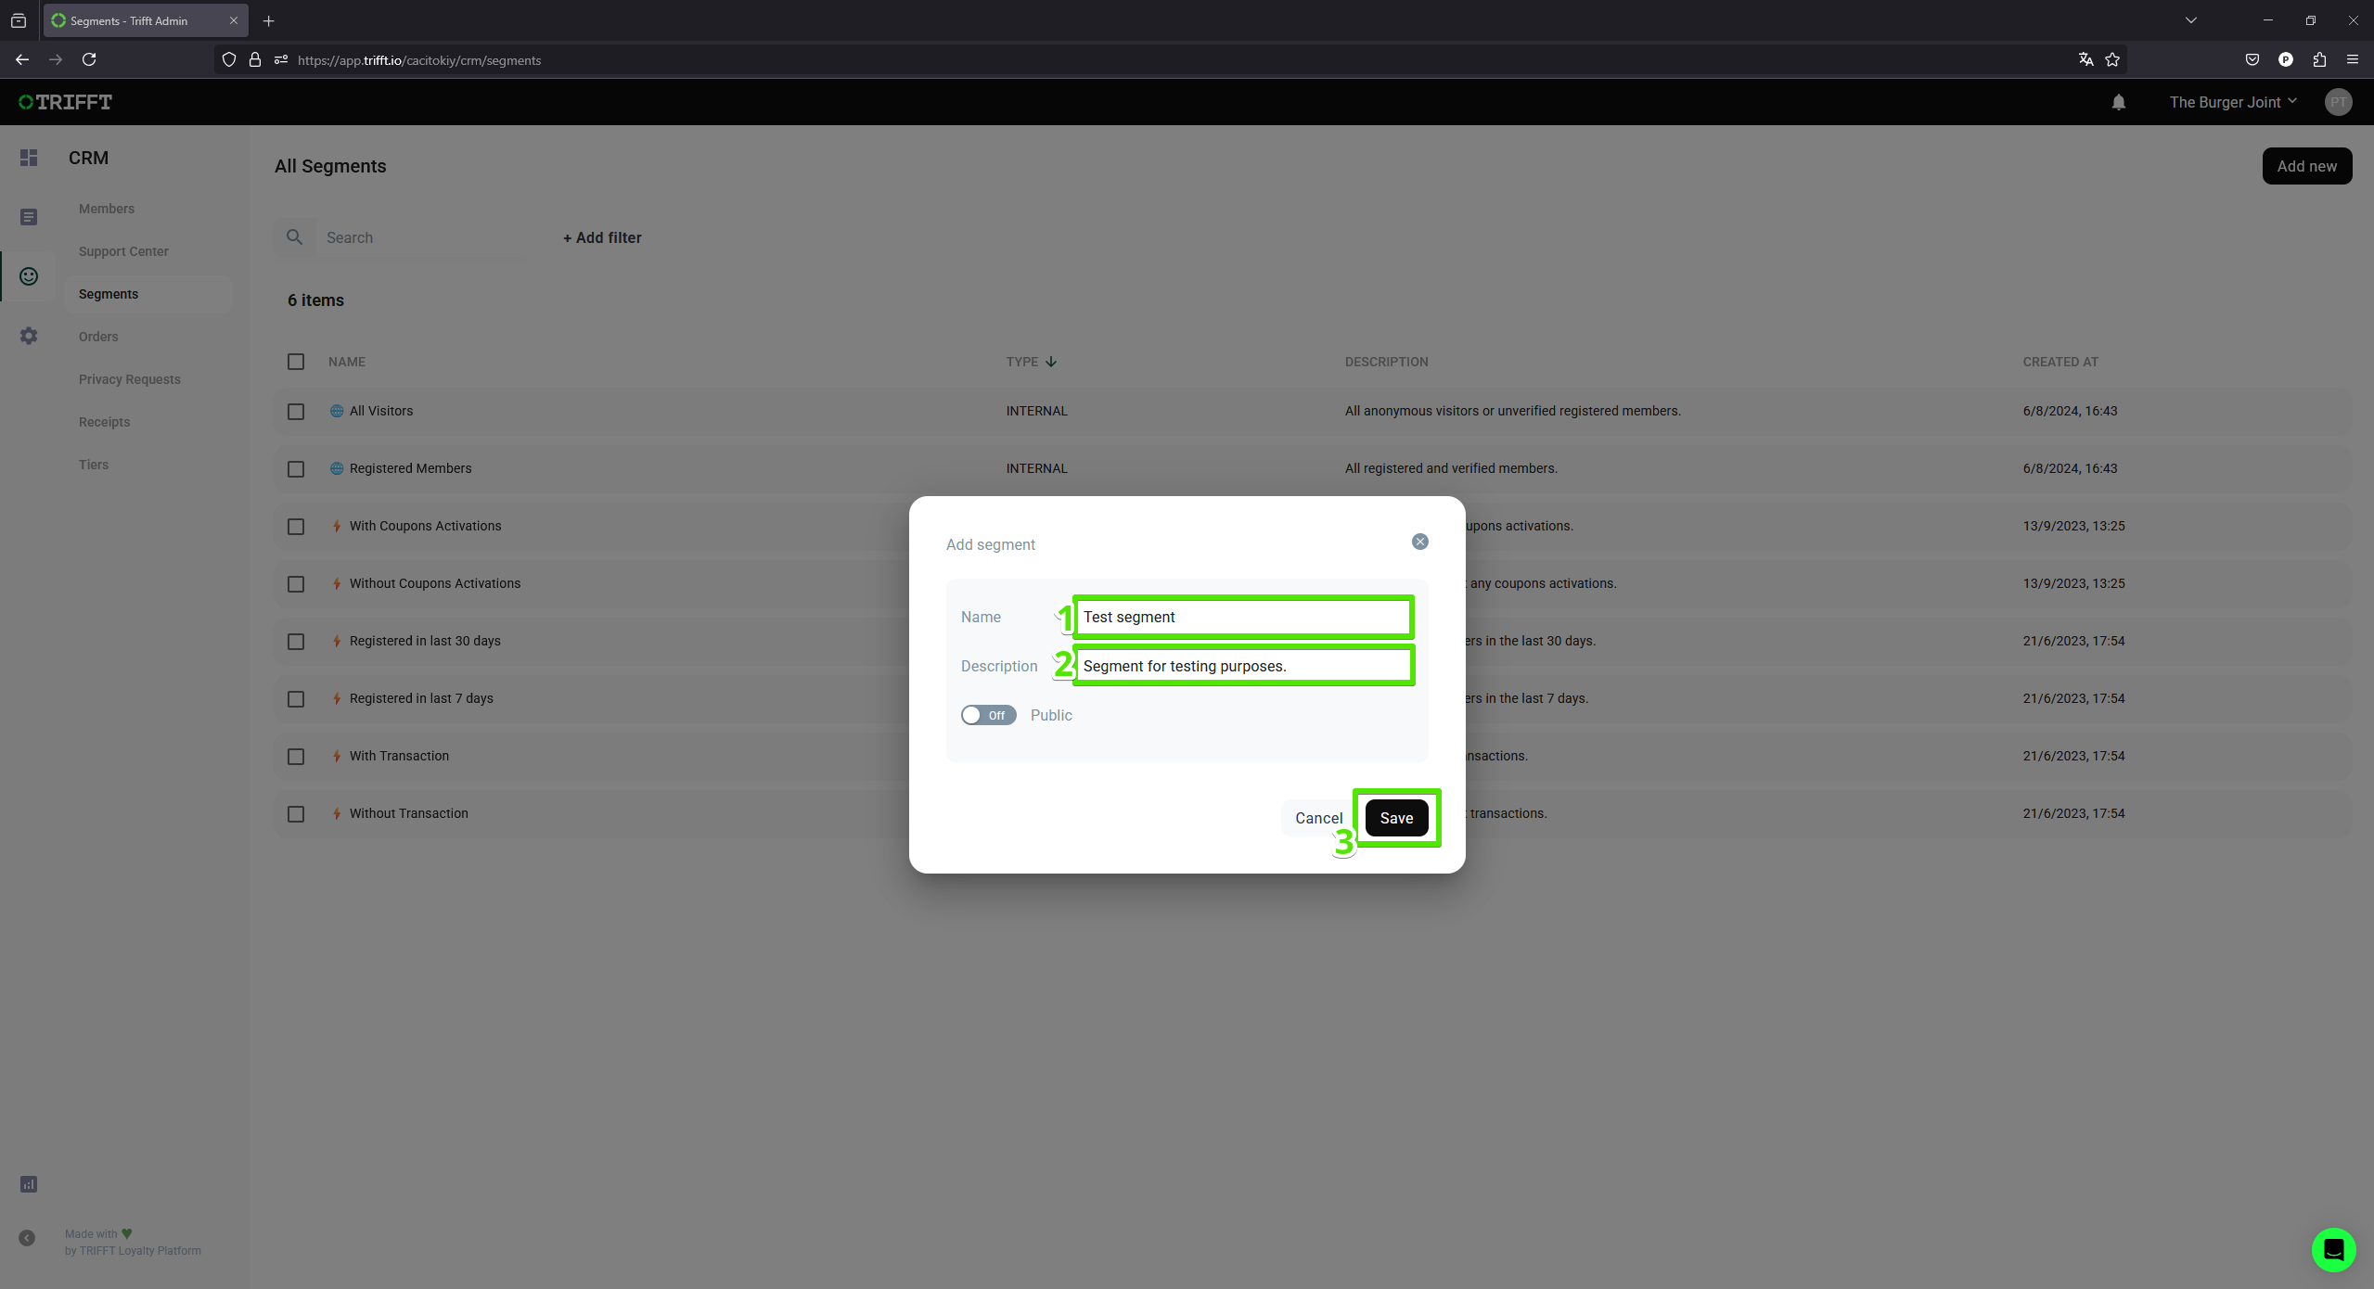2374x1289 pixels.
Task: Click the settings gear icon in sidebar
Action: tap(27, 335)
